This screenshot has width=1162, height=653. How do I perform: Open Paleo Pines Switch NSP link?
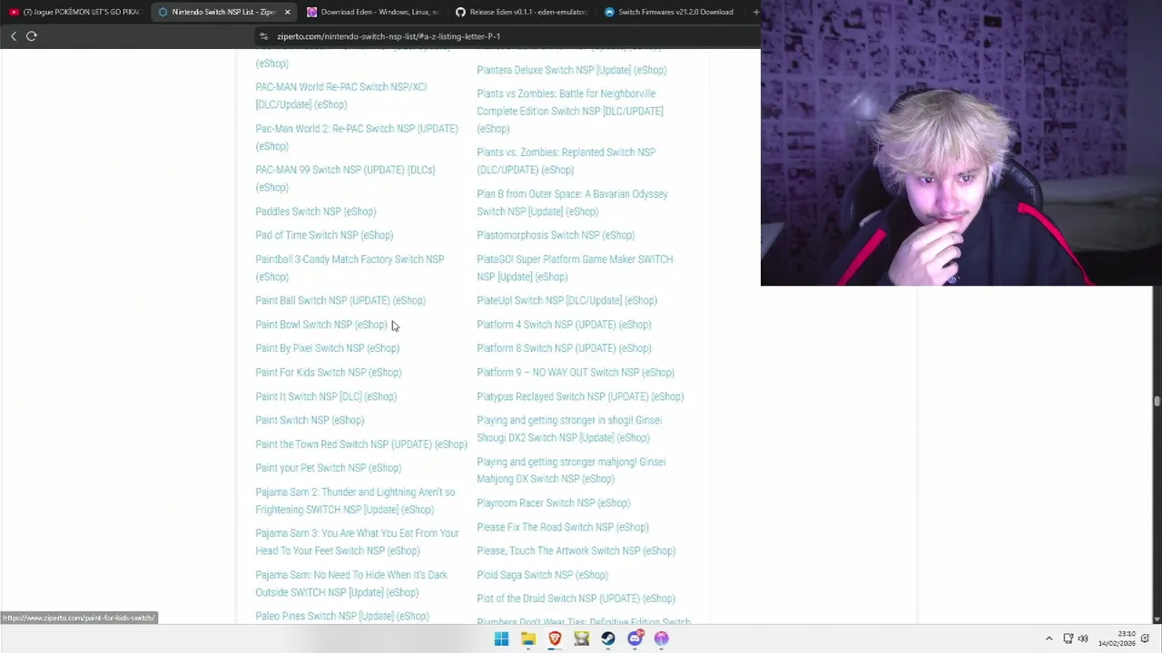pyautogui.click(x=342, y=616)
